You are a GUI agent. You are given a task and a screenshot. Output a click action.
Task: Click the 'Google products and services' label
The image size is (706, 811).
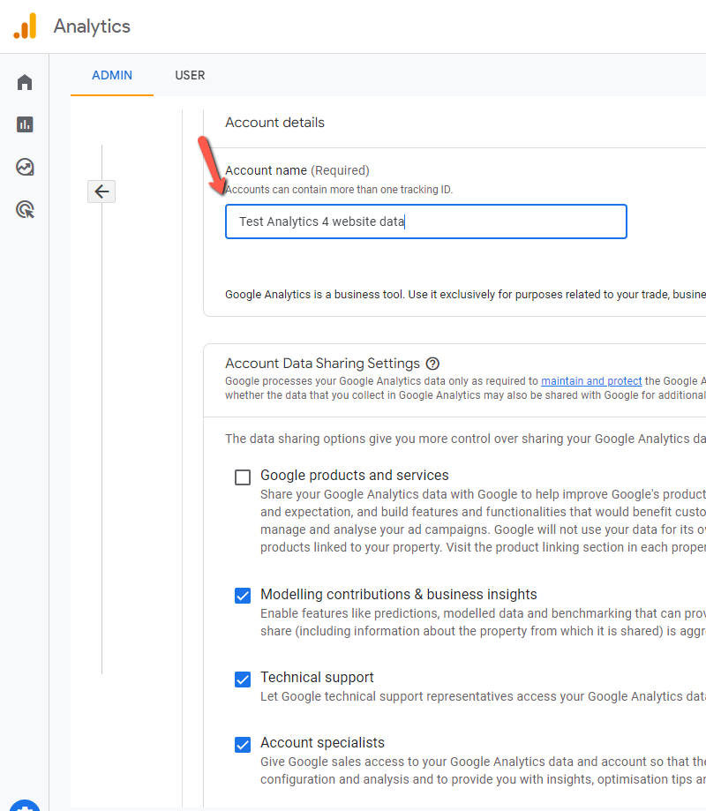pyautogui.click(x=354, y=476)
